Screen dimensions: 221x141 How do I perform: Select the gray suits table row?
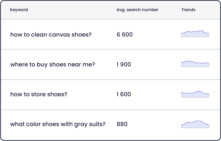point(111,125)
